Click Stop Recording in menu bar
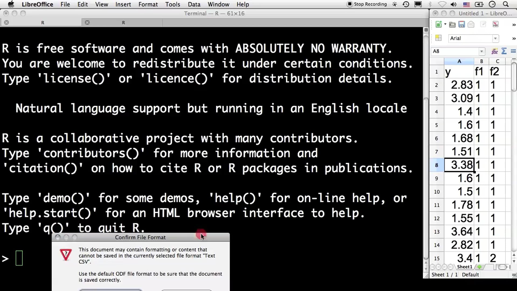This screenshot has width=517, height=291. (367, 4)
